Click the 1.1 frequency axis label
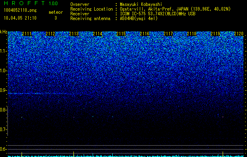Screen dimensions: 247x157 pos(3,51)
